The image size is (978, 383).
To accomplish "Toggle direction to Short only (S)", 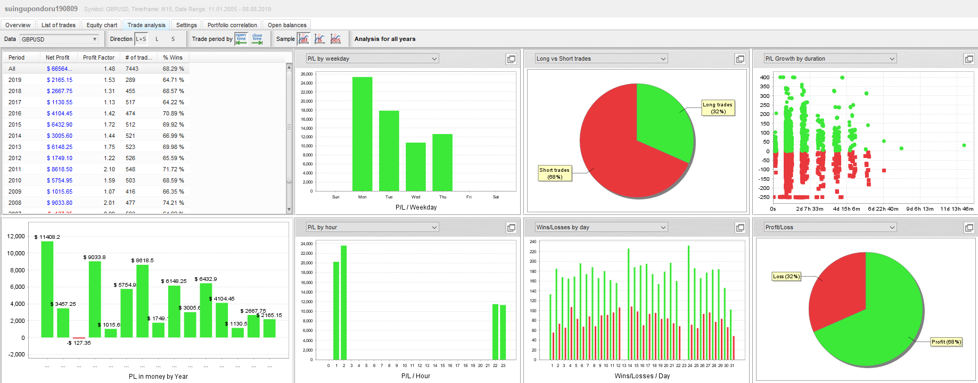I will pyautogui.click(x=173, y=39).
